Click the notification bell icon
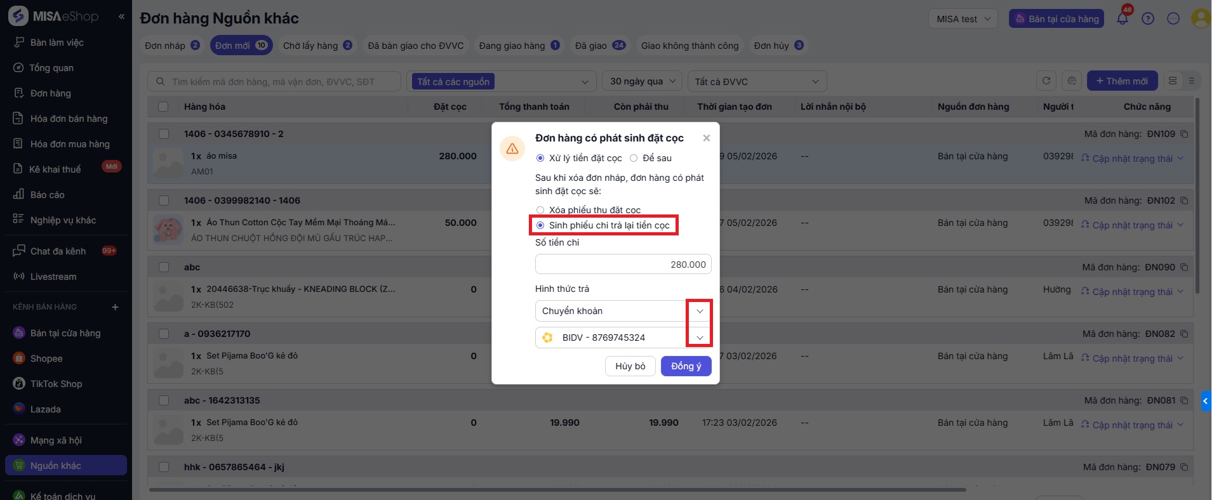 [1122, 18]
